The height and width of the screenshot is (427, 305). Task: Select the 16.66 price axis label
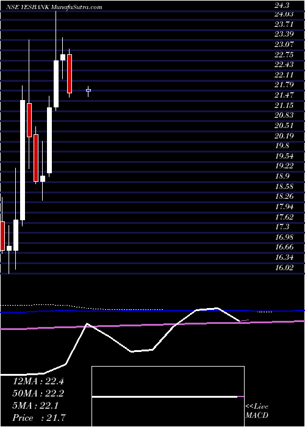(x=284, y=247)
